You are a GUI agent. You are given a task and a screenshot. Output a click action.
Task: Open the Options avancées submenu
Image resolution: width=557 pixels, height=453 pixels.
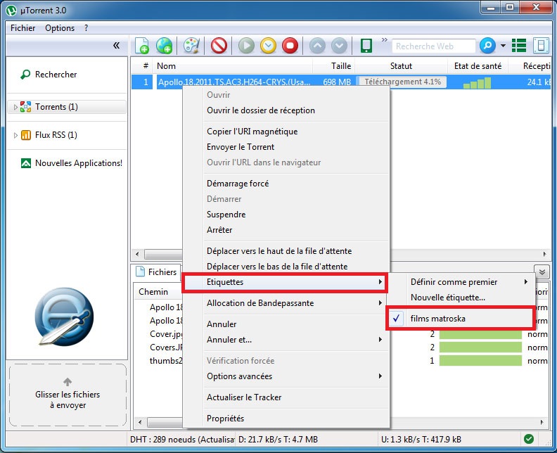(286, 376)
